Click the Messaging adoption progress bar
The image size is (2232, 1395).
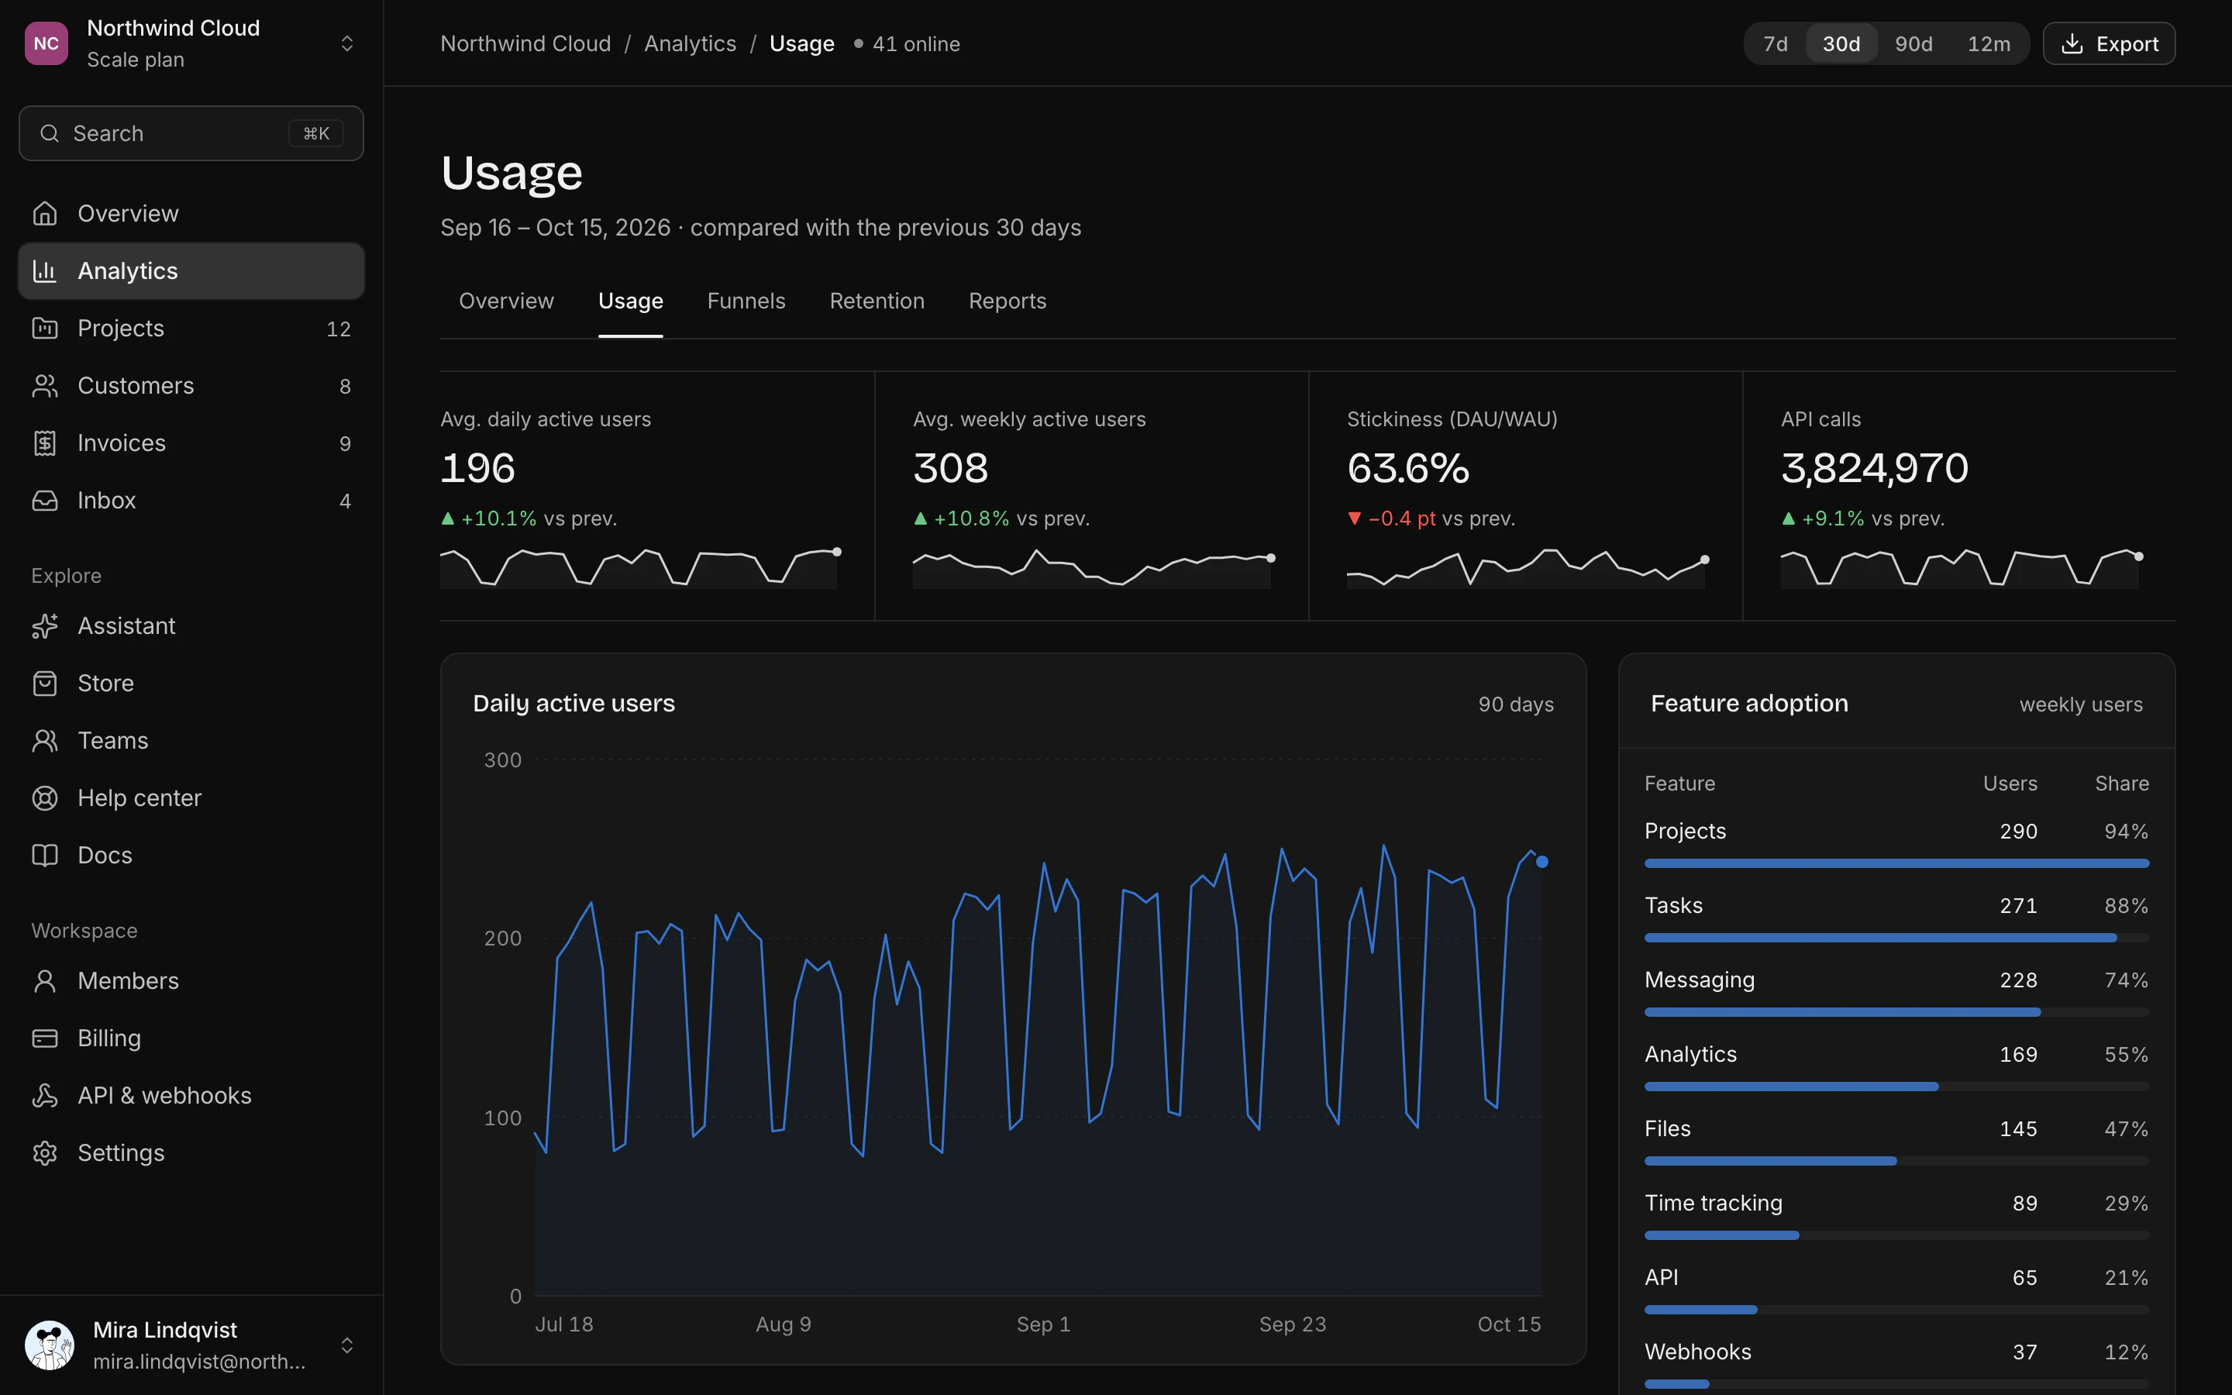click(1896, 1012)
